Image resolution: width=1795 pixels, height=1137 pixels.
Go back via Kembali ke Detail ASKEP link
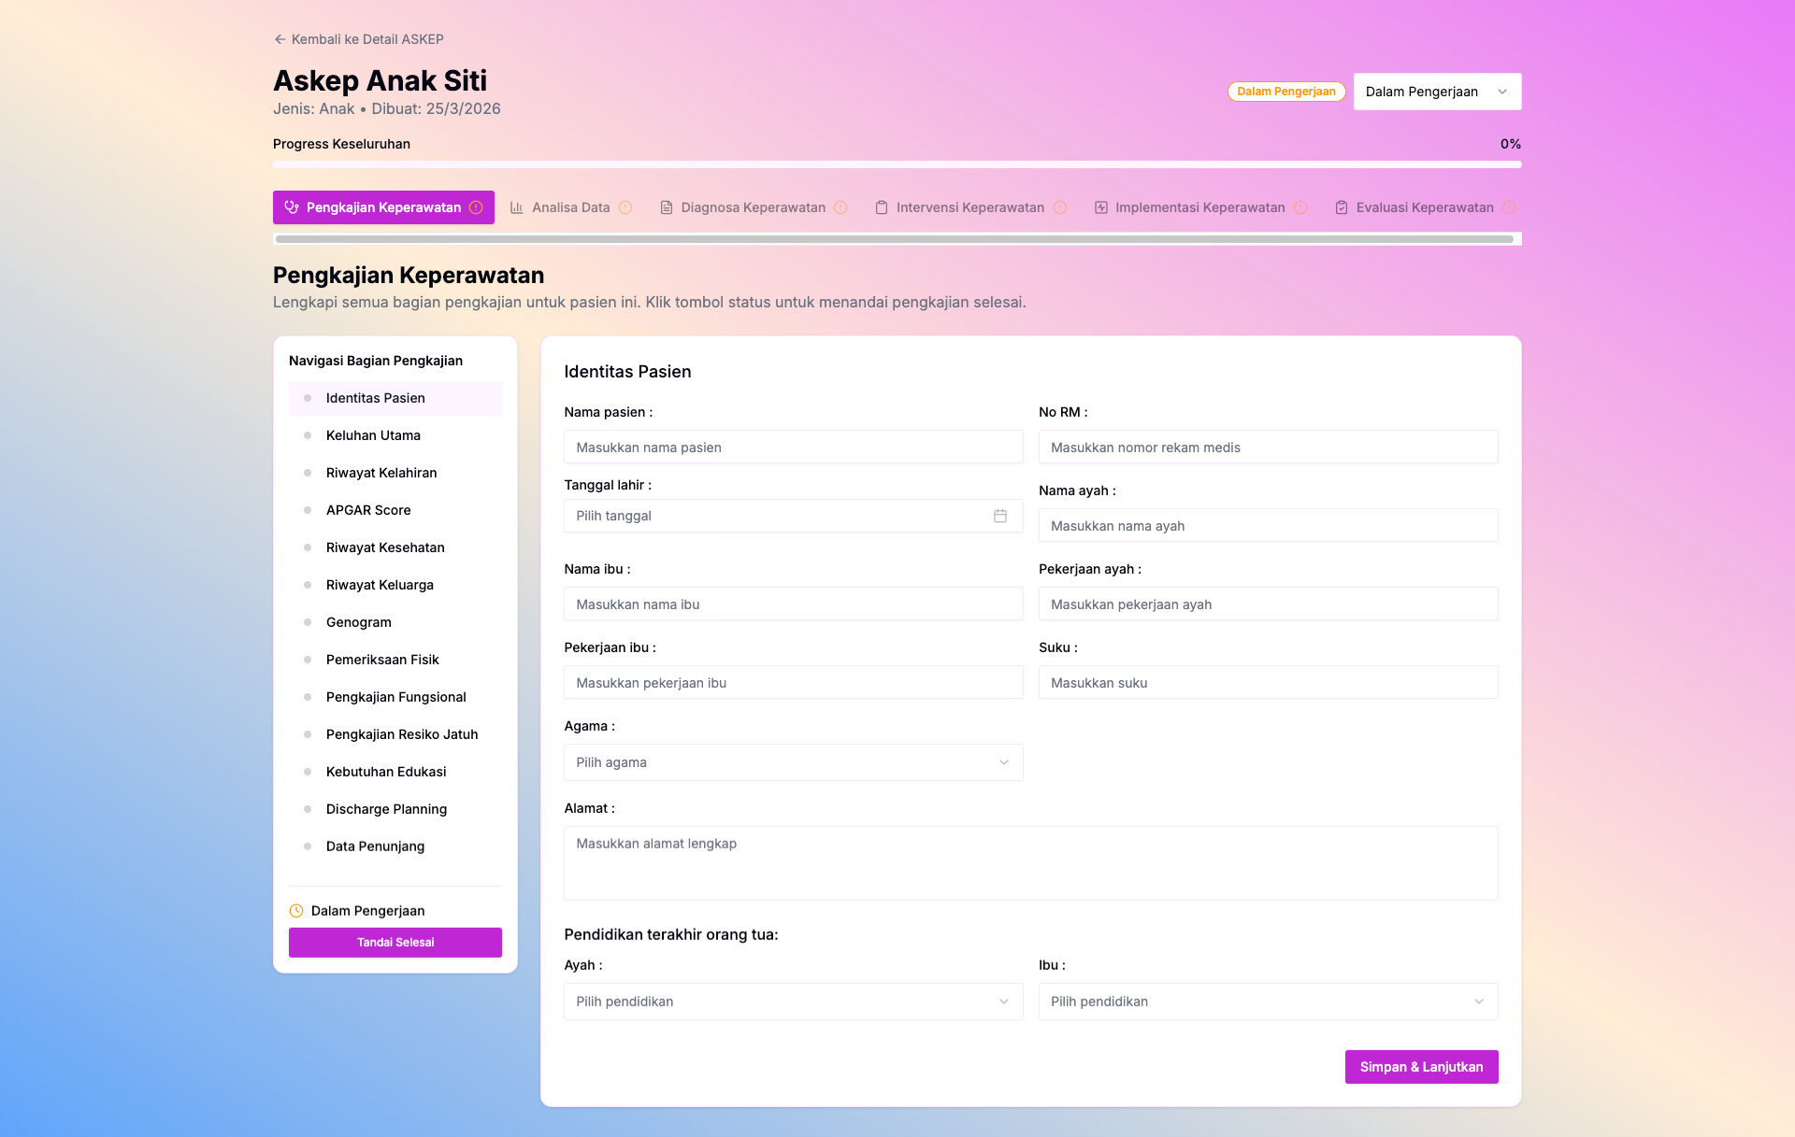click(358, 39)
